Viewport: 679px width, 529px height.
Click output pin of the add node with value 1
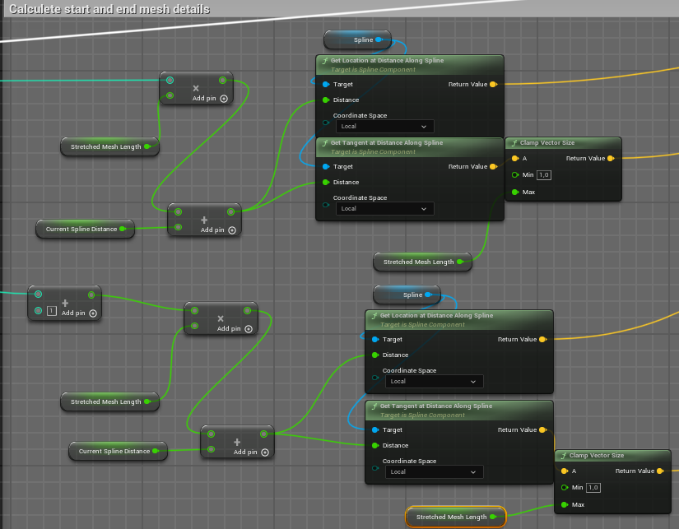click(x=91, y=295)
